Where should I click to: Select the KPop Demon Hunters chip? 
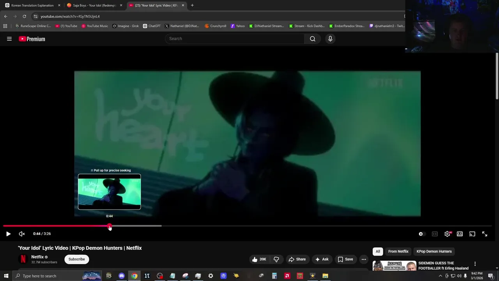coord(434,251)
